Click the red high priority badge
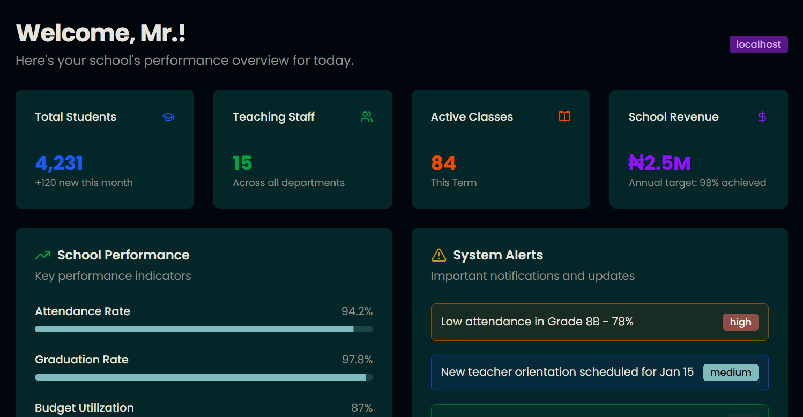 point(740,322)
